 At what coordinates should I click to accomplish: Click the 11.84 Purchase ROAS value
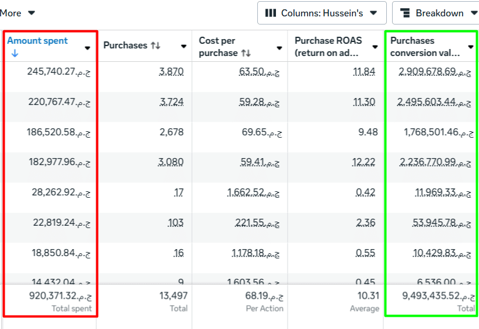click(x=364, y=72)
